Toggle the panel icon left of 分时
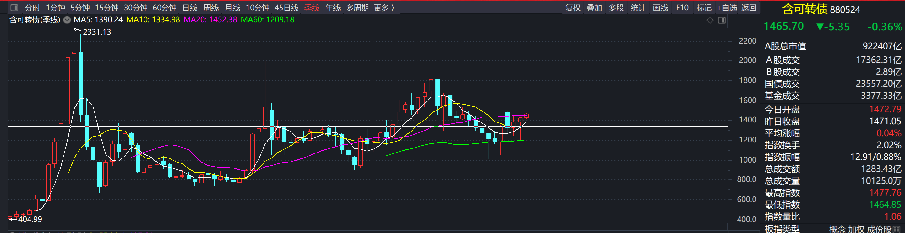This screenshot has height=233, width=905. [x=14, y=7]
